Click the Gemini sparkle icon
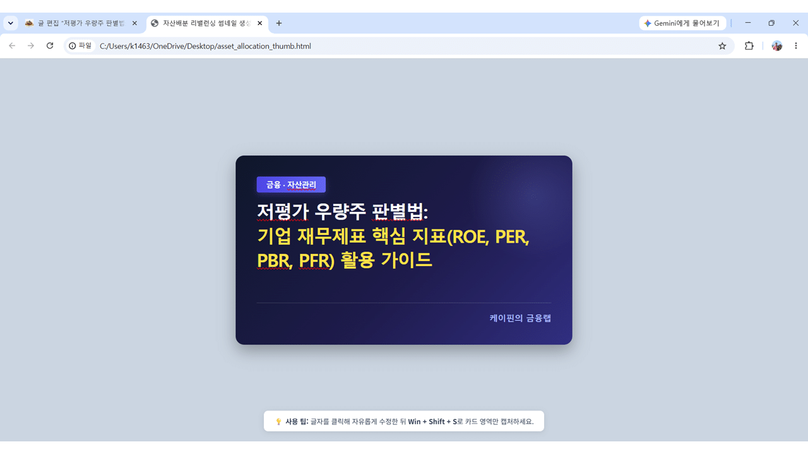The height and width of the screenshot is (454, 808). (647, 23)
